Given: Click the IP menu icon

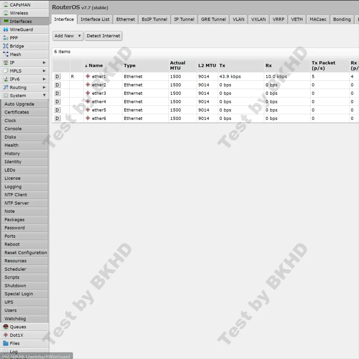Looking at the screenshot, I should coord(6,62).
